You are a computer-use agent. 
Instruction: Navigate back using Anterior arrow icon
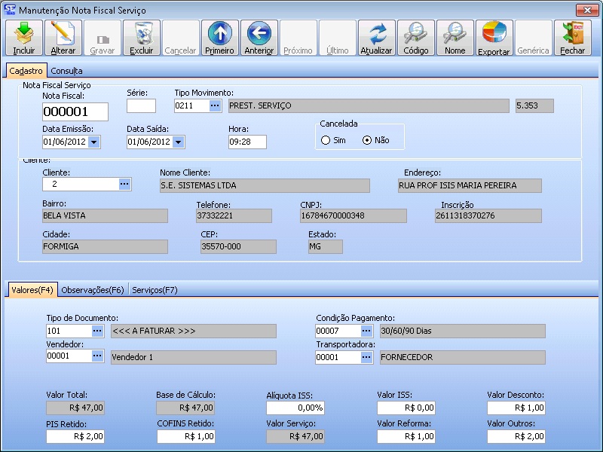[259, 37]
